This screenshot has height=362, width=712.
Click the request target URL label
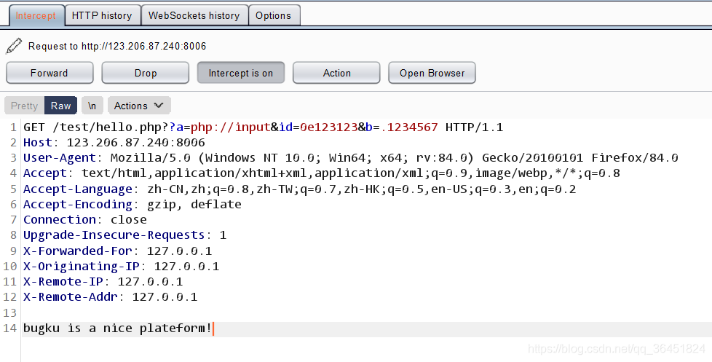(117, 47)
